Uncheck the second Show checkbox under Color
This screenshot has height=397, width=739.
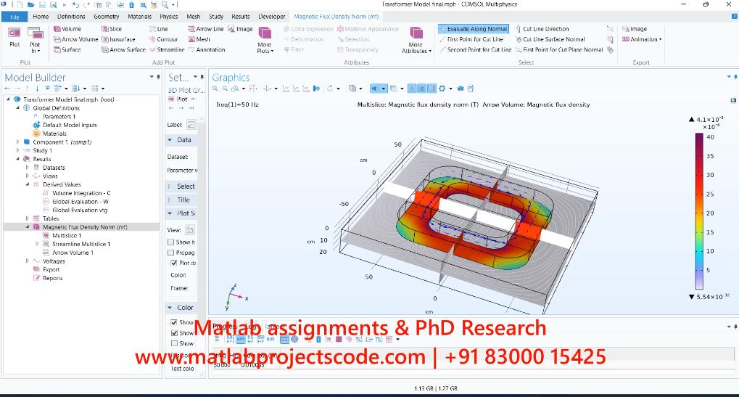tap(174, 332)
